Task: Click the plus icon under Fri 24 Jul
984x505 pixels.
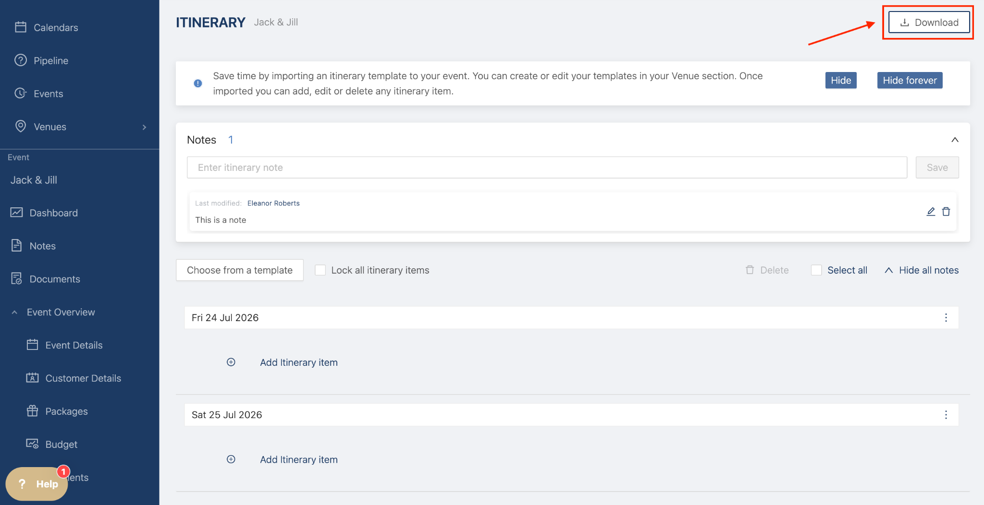Action: pyautogui.click(x=231, y=362)
